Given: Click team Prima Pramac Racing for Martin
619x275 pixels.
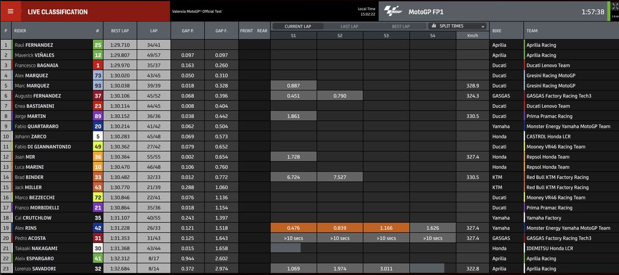Looking at the screenshot, I should (550, 116).
